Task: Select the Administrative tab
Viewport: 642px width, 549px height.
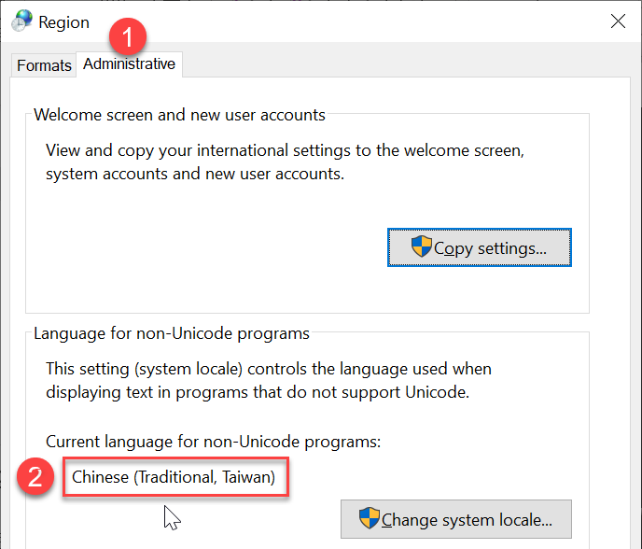Action: [130, 64]
